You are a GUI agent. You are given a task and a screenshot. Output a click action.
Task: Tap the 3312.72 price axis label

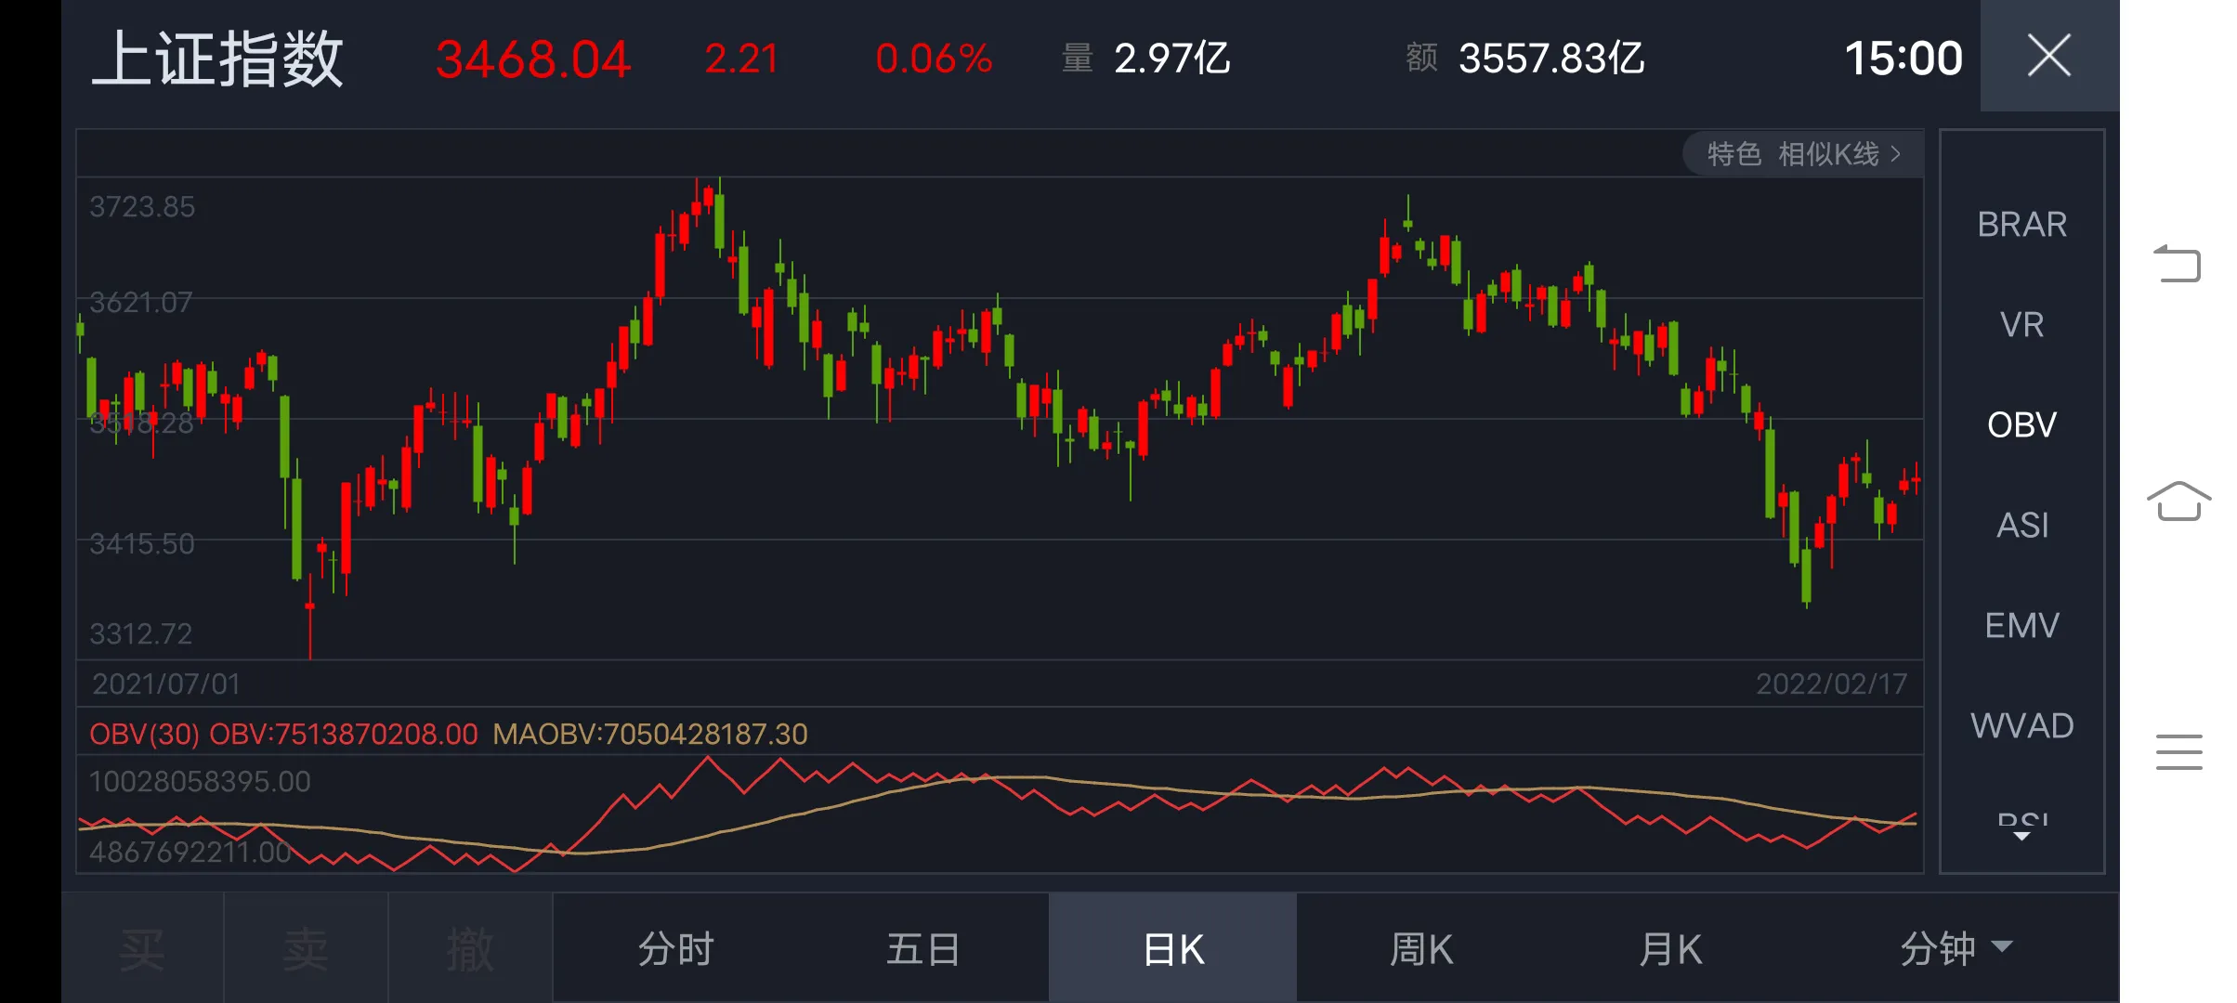point(140,633)
